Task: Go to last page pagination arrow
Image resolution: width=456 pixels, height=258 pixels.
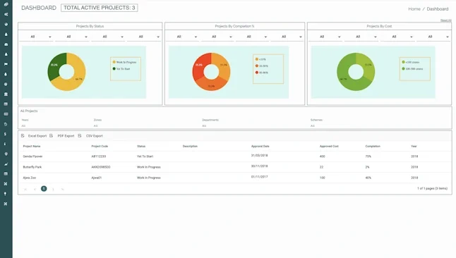Action: coord(63,189)
